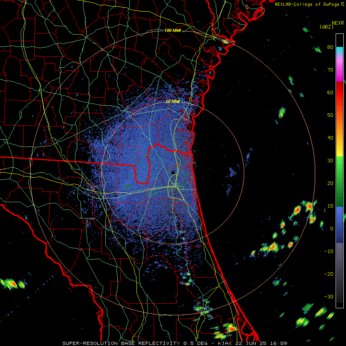The image size is (346, 346).
Task: Click the "[dBZ]" unit label
Action: coord(326,27)
